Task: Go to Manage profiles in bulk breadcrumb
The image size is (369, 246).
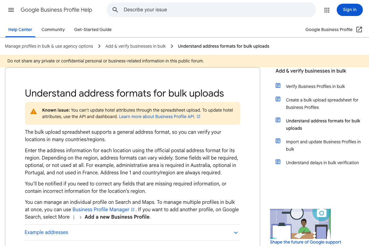Action: coord(49,46)
